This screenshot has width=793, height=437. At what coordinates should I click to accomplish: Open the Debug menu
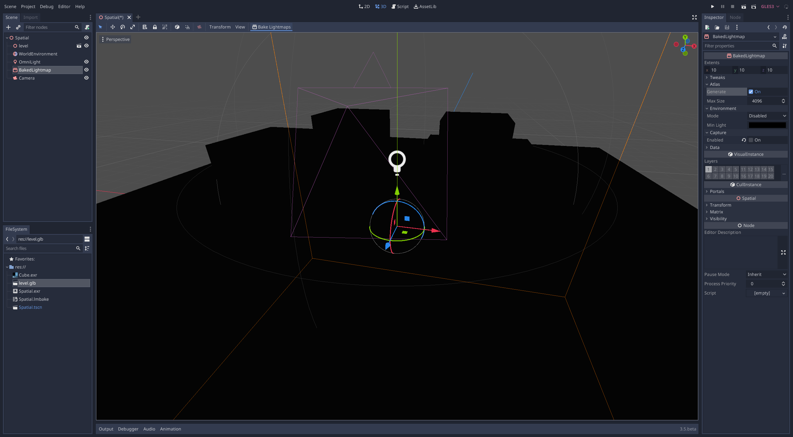pyautogui.click(x=46, y=6)
